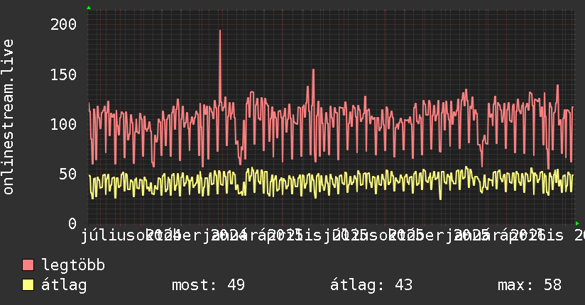Click the green arrow ending the x-axis
This screenshot has height=305, width=585.
coord(577,223)
